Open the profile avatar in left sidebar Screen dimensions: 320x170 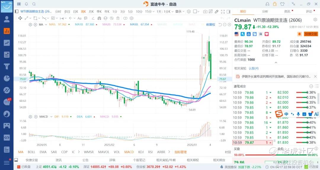(7, 19)
